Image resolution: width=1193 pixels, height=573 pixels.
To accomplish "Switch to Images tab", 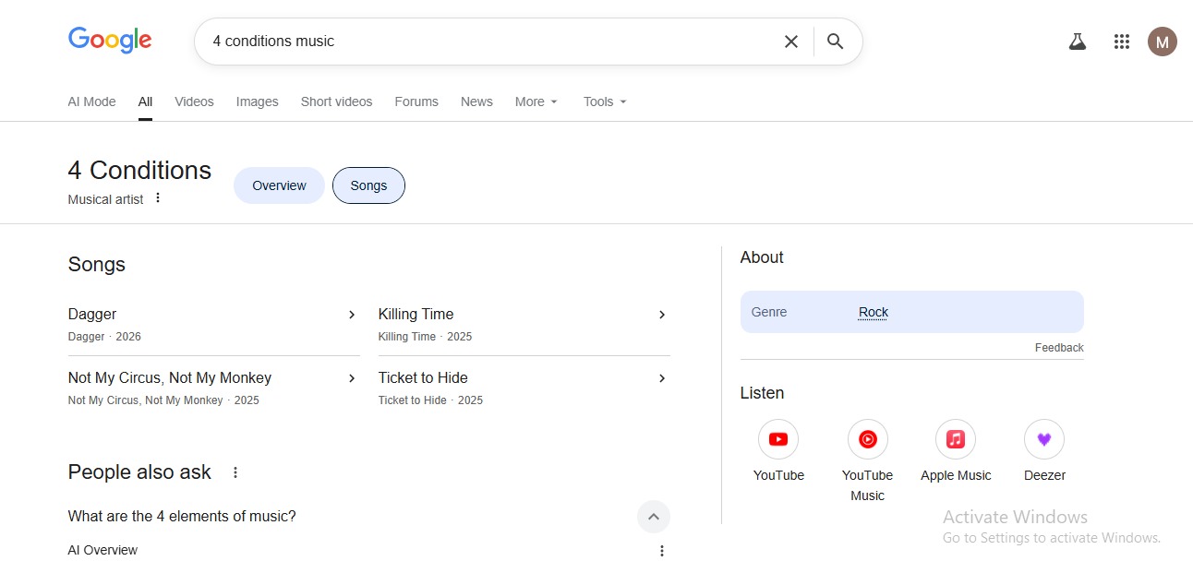I will 258,101.
